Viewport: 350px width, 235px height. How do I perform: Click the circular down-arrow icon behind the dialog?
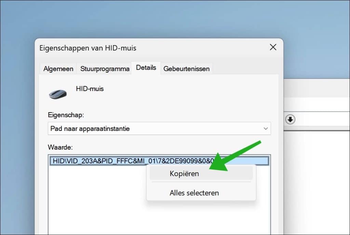(x=290, y=119)
